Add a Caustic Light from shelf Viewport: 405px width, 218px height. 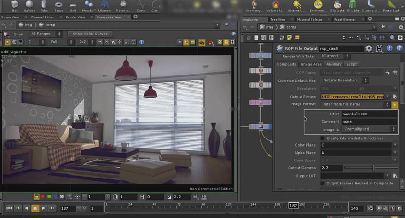[x=370, y=6]
